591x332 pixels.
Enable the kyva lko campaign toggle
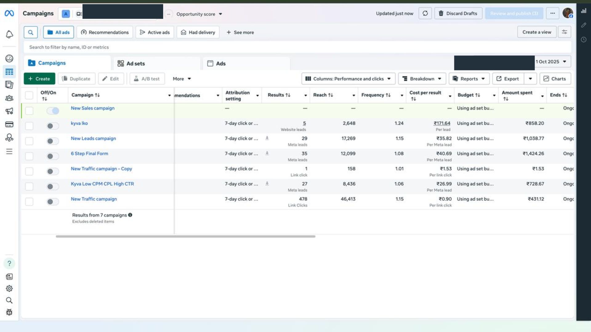(x=52, y=126)
